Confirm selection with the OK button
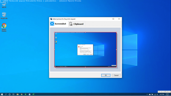171x96 pixels. (106, 75)
